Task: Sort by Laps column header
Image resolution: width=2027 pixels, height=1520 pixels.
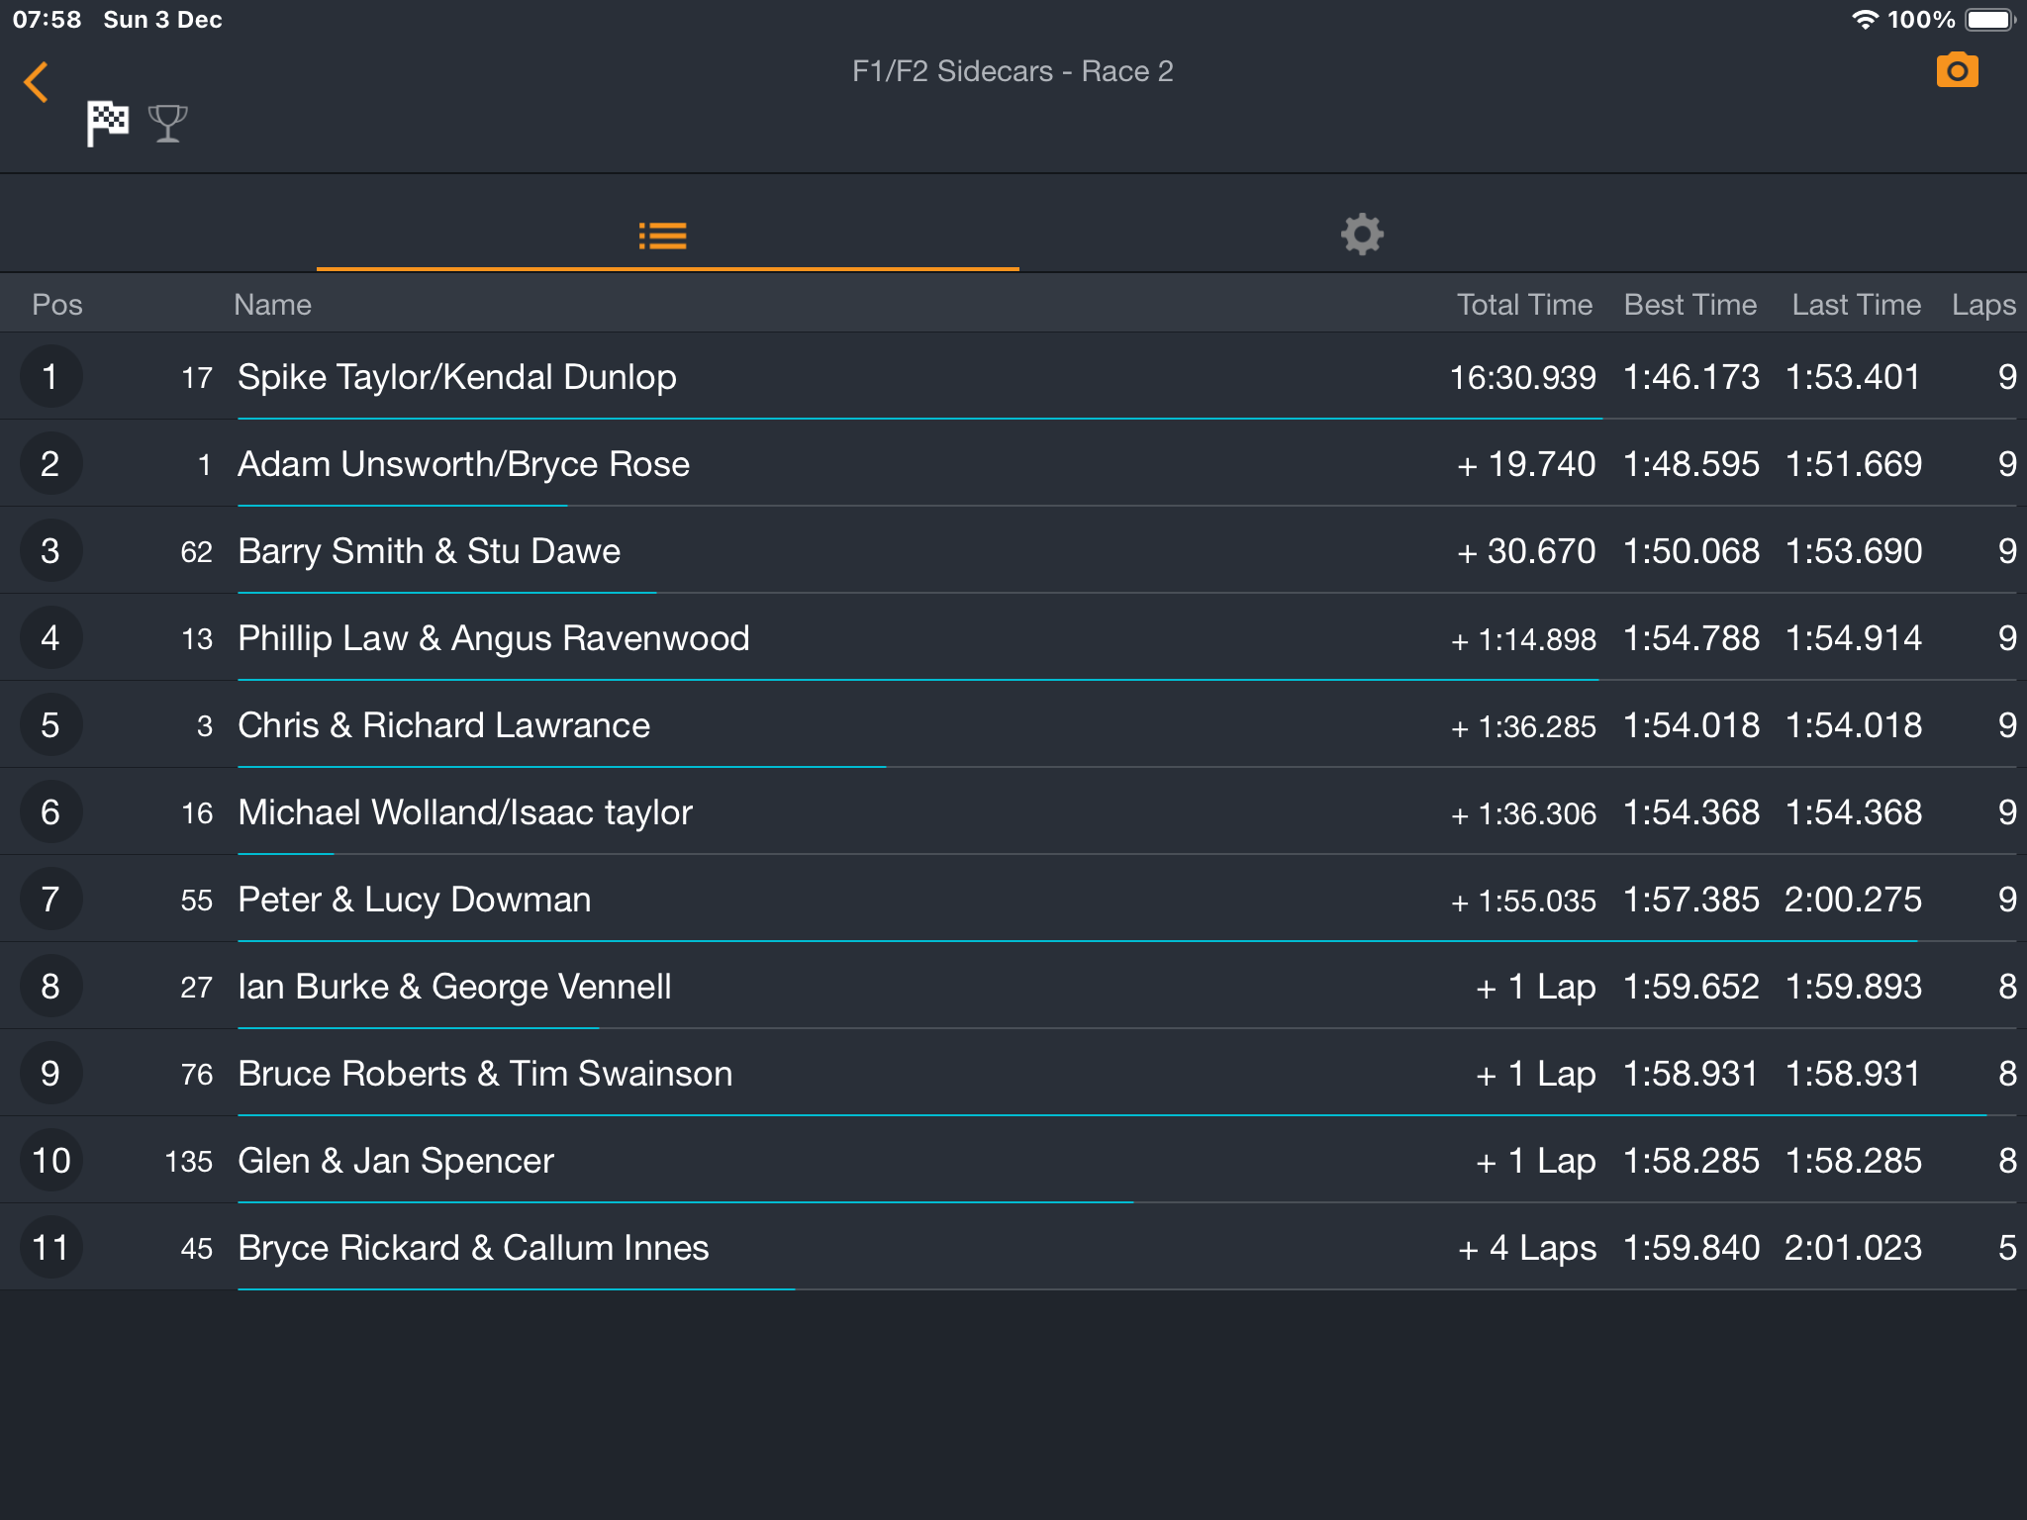Action: 1983,305
